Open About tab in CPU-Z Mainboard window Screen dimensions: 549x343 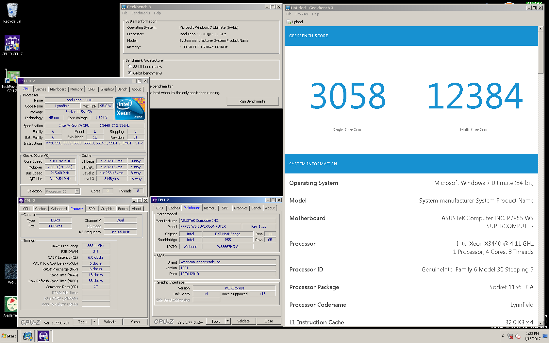pyautogui.click(x=270, y=208)
